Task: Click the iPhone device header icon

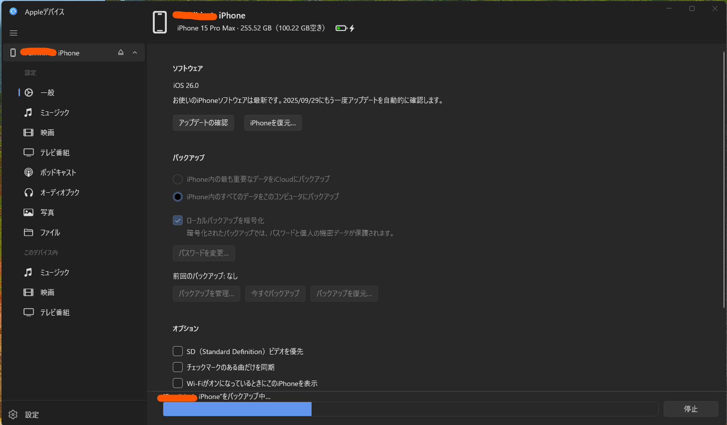Action: [160, 22]
